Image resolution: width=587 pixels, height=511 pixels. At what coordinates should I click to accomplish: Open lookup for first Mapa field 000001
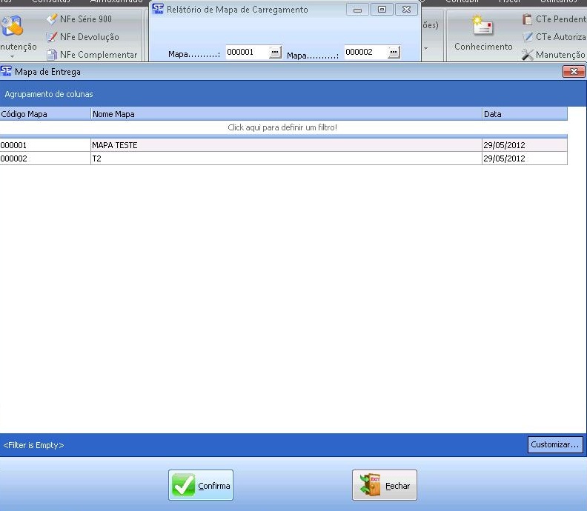click(x=275, y=53)
